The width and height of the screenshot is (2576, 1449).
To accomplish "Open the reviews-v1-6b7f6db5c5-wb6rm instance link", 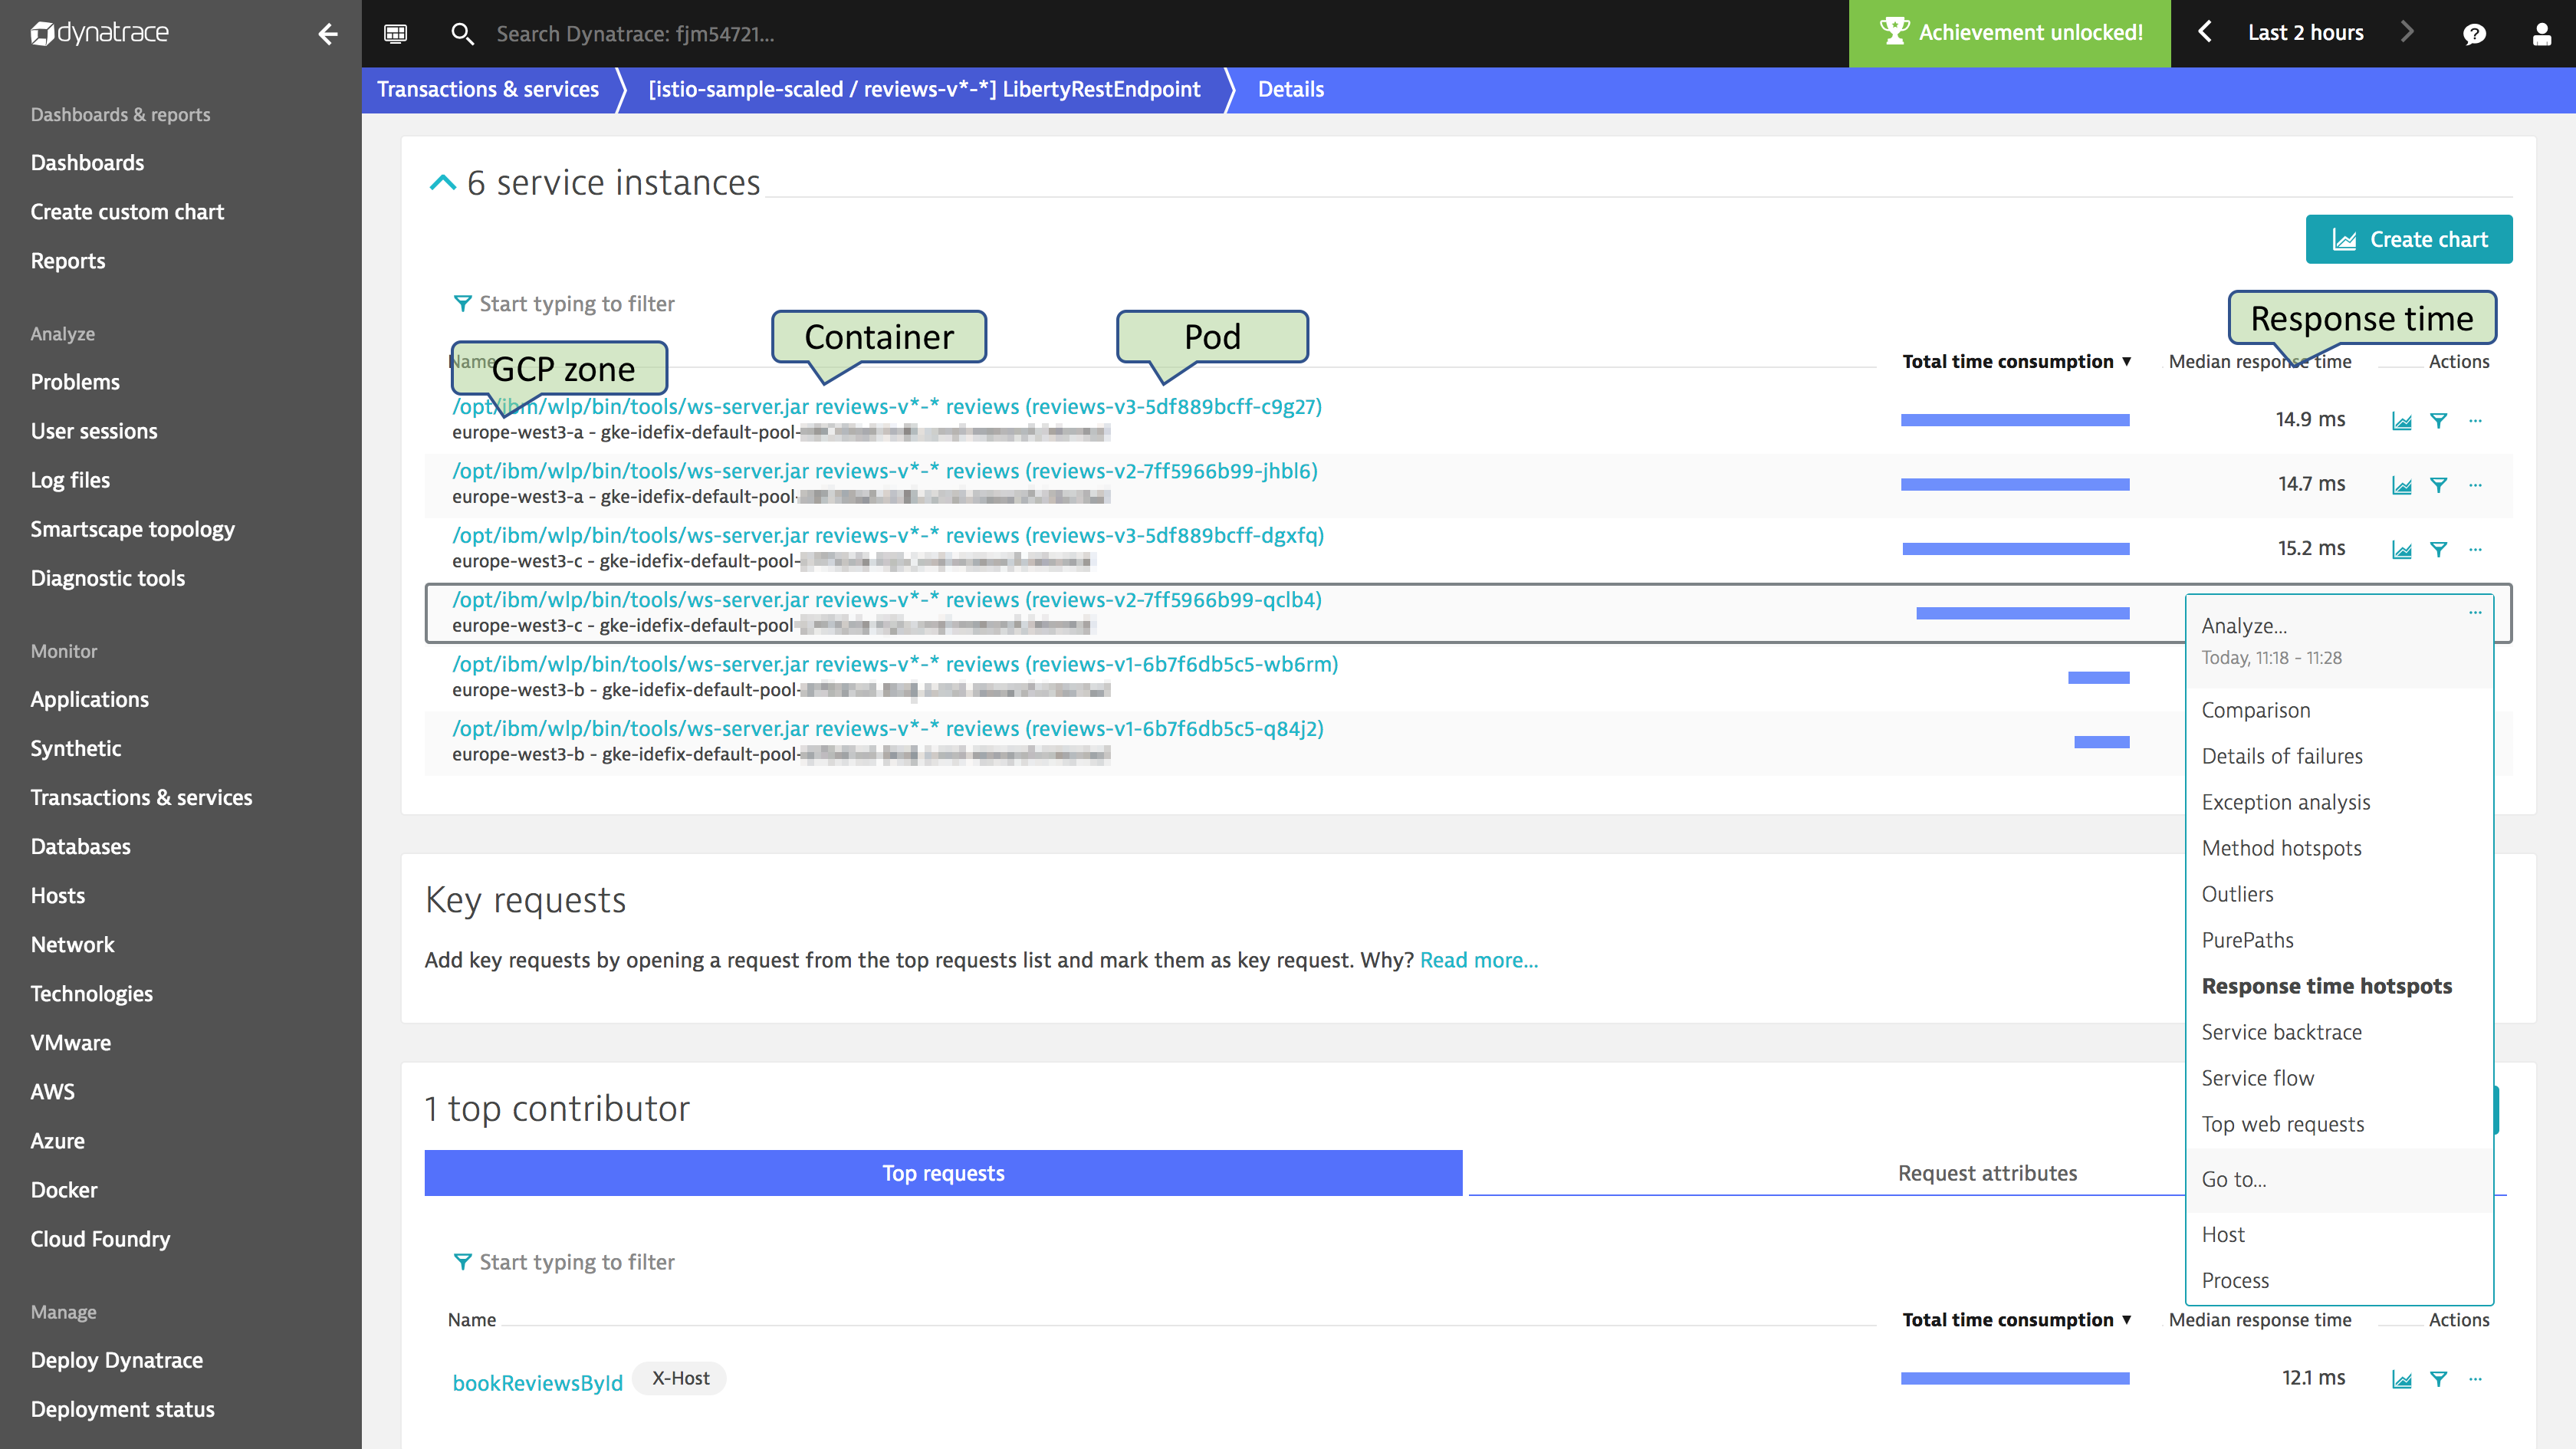I will tap(895, 664).
